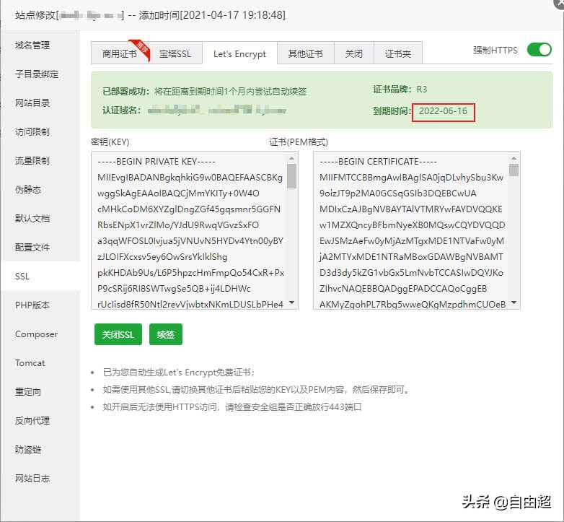The image size is (564, 522).
Task: Click the private key scrollbar thumb
Action: 291,176
